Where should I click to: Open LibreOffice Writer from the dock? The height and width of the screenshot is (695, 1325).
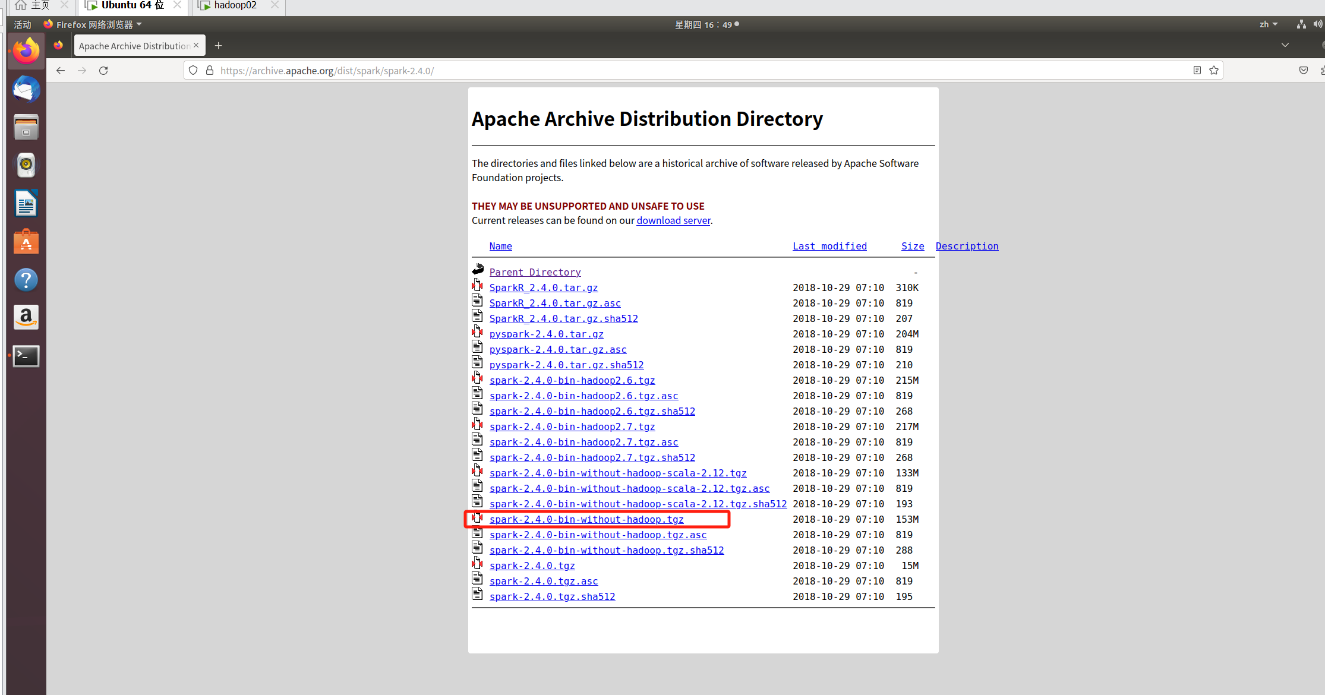click(26, 204)
